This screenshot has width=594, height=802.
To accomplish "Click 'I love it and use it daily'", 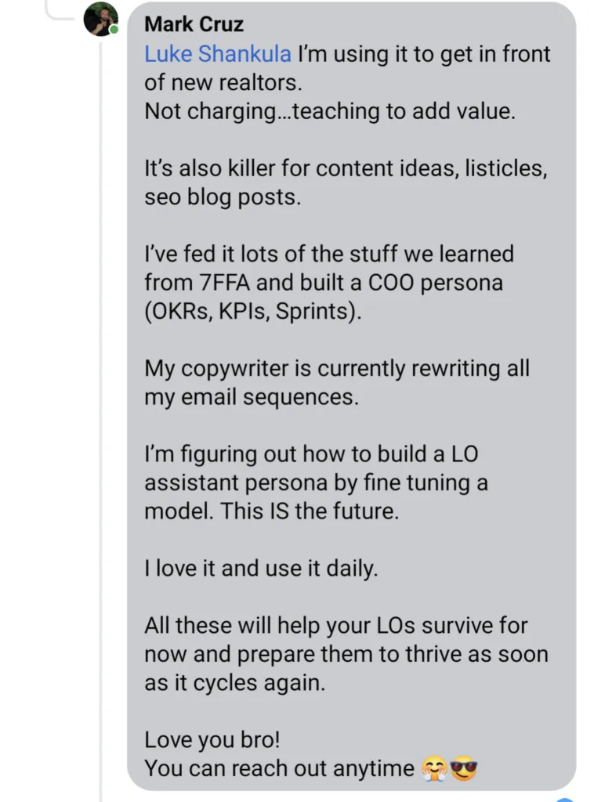I will 261,569.
